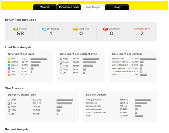
Task: Click the CSS 44.3 kB size value
Action: (36, 114)
